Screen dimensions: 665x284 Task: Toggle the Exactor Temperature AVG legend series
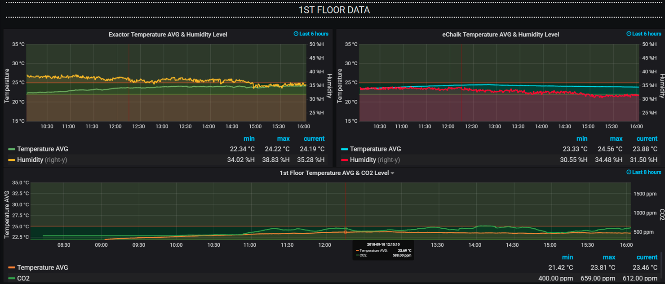click(x=43, y=149)
